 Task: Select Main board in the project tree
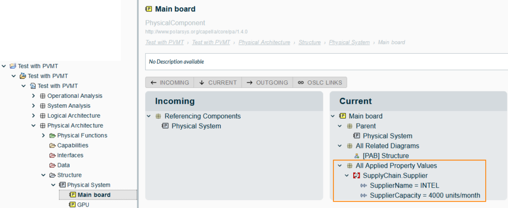pyautogui.click(x=94, y=195)
